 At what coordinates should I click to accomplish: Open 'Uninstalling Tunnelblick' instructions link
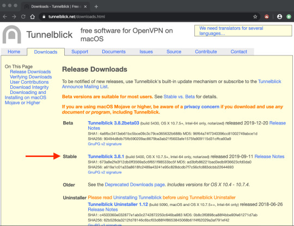[x=137, y=198]
